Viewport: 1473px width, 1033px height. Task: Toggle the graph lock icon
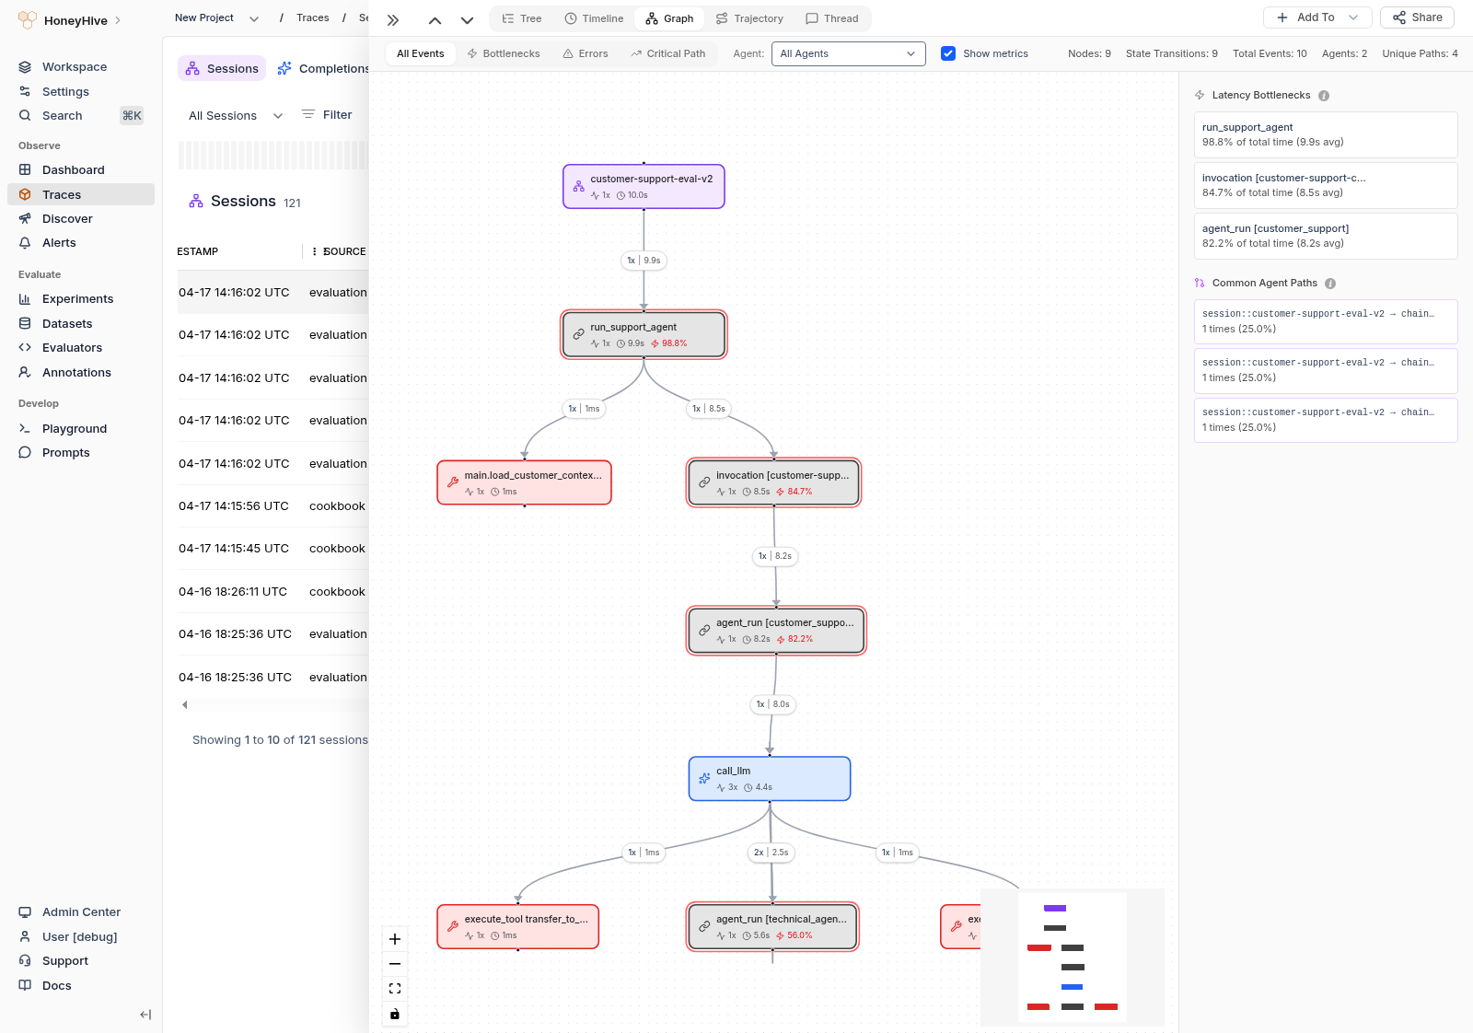pyautogui.click(x=395, y=1014)
